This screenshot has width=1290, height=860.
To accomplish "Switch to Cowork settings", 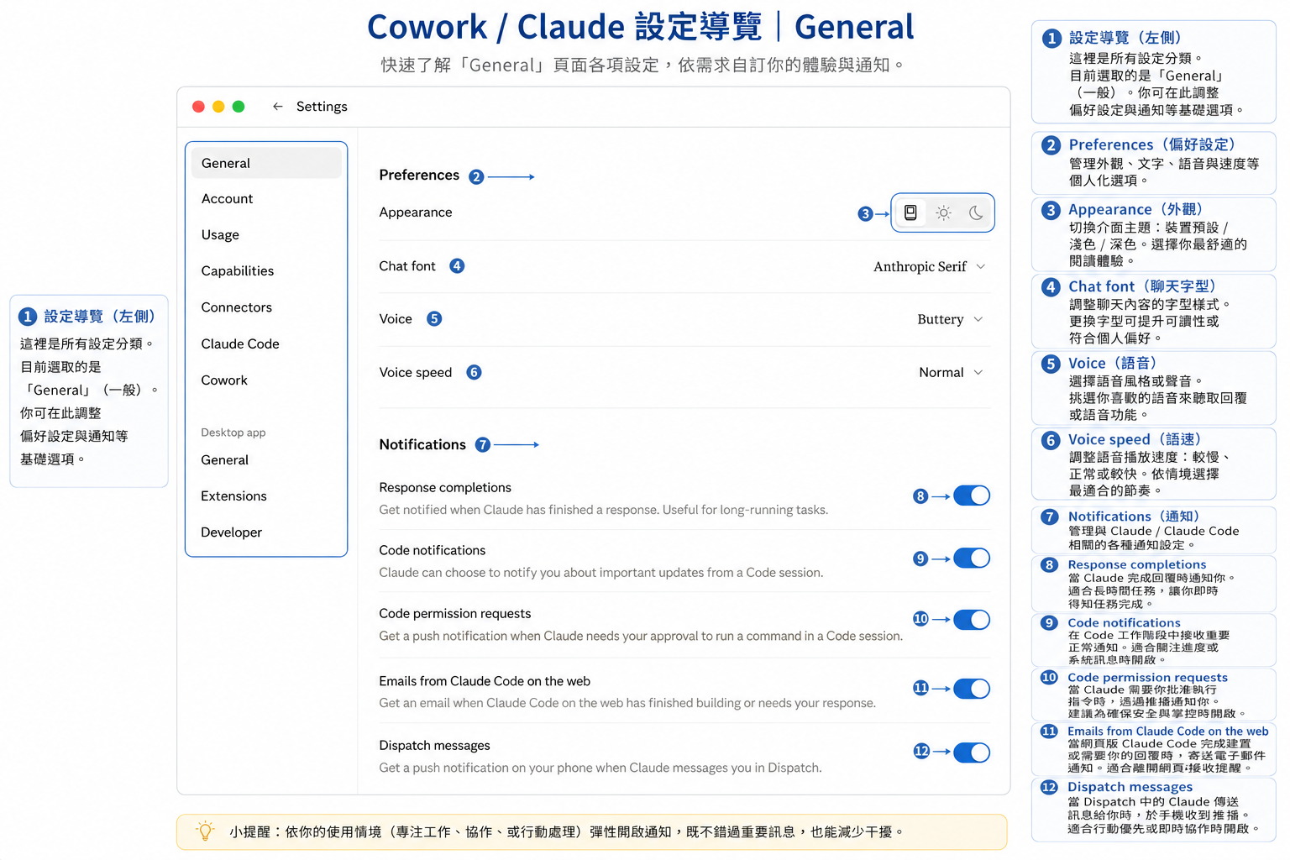I will click(x=224, y=380).
